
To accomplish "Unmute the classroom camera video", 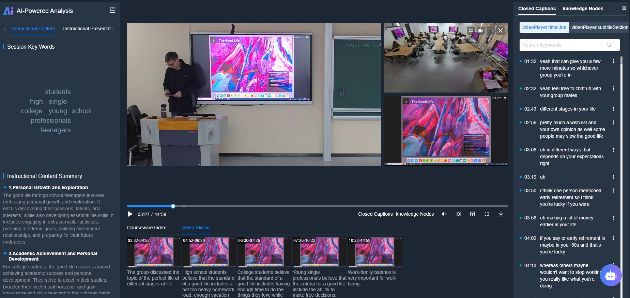I will pos(481,30).
